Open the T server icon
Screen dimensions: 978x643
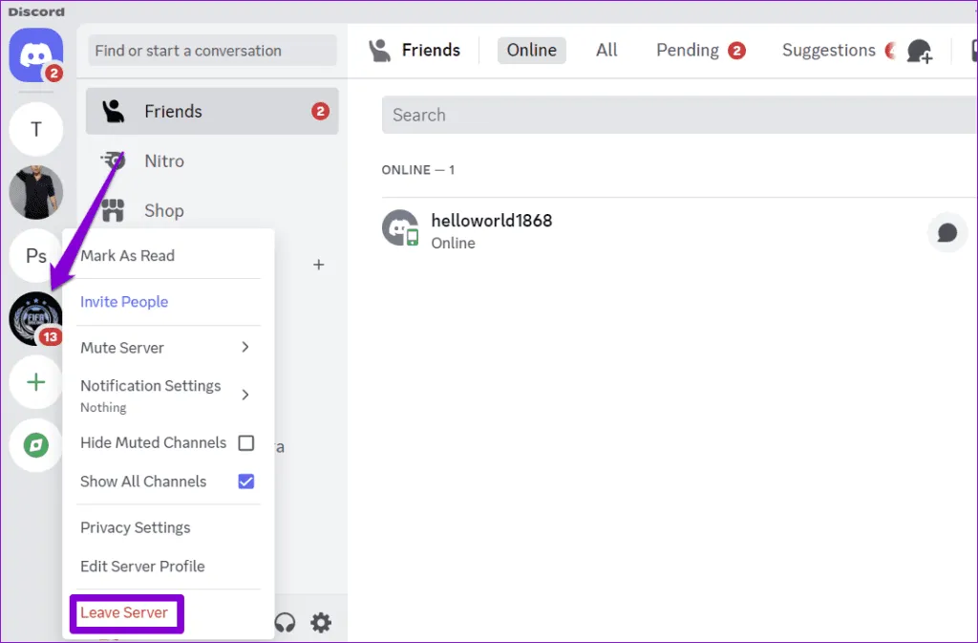tap(36, 129)
